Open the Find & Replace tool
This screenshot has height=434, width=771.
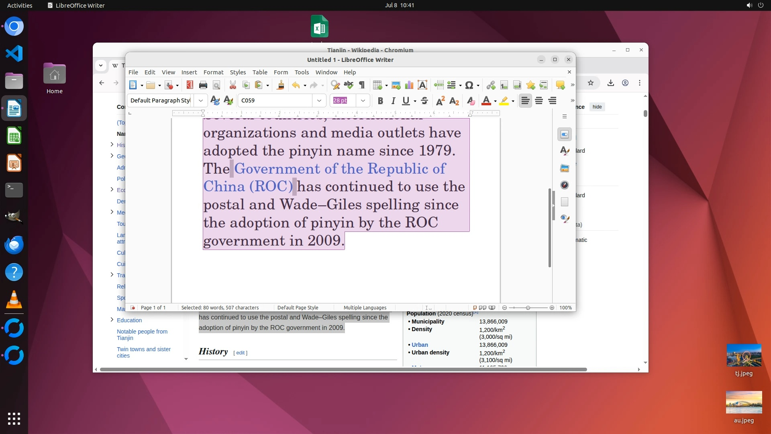coord(335,85)
